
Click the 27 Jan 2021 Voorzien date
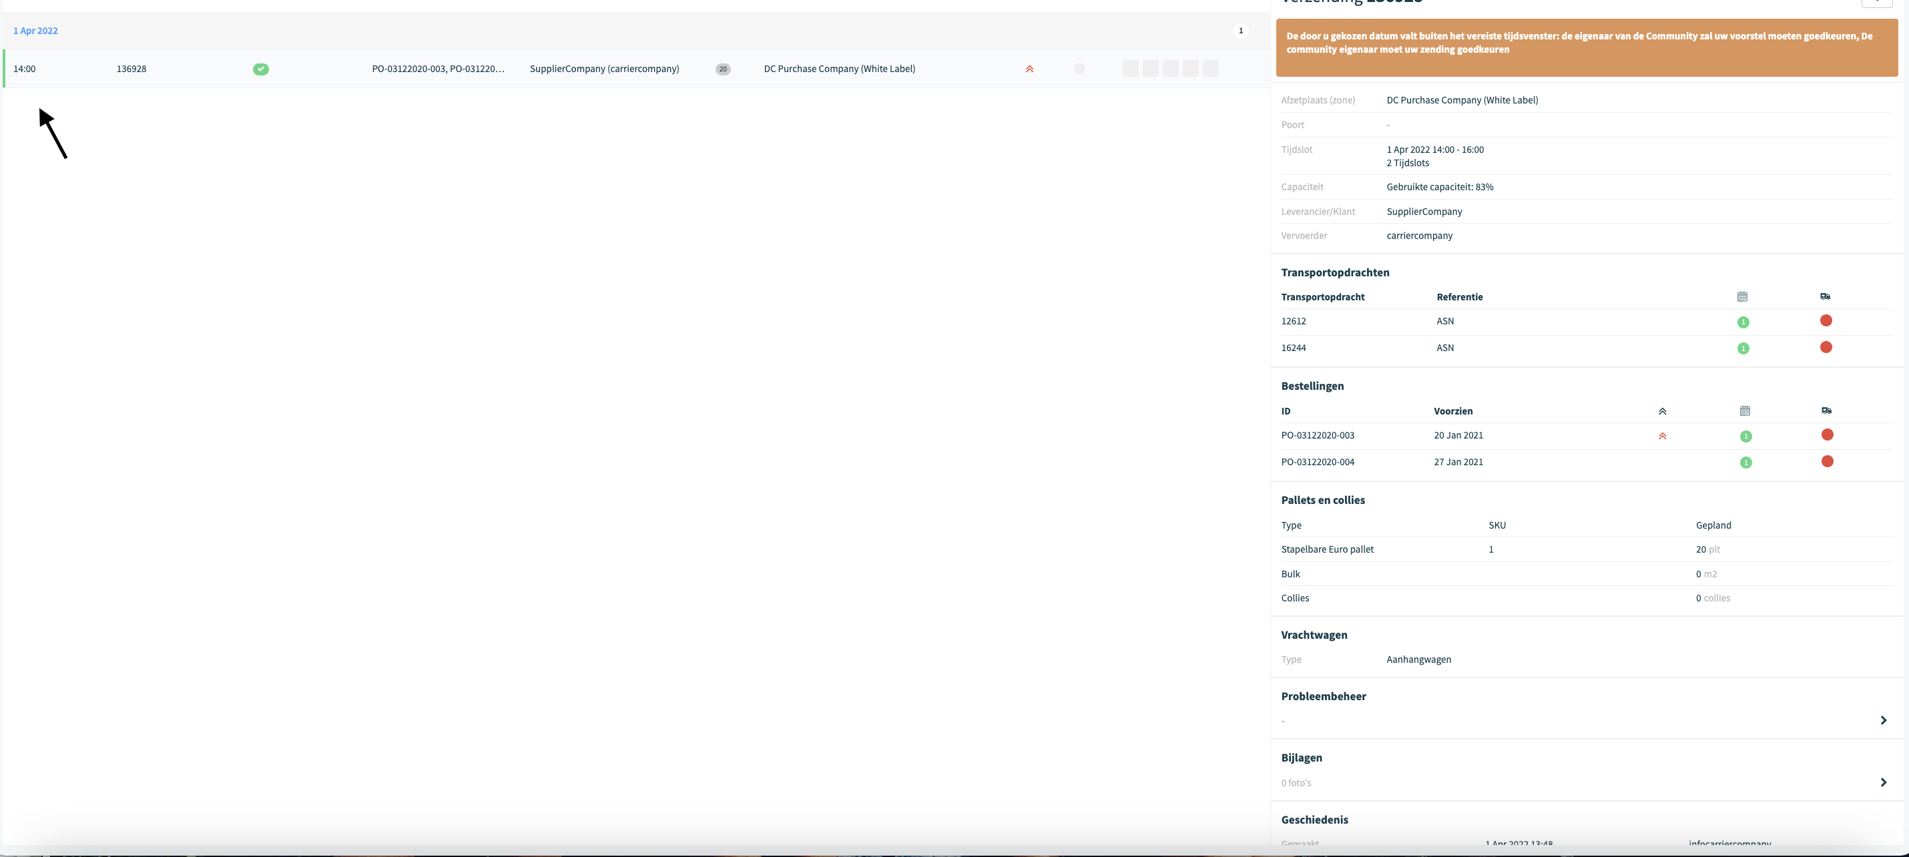[x=1458, y=462]
